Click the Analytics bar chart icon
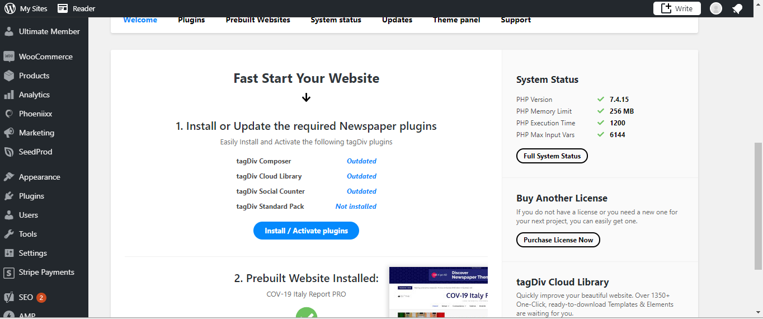 tap(9, 95)
